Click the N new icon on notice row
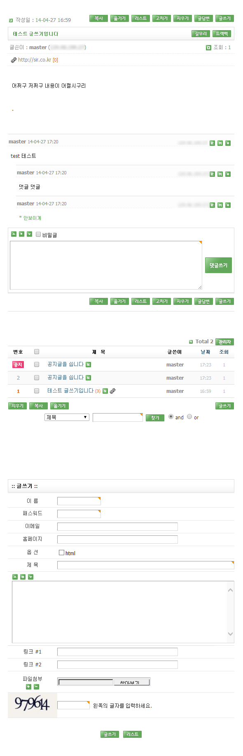The height and width of the screenshot is (756, 243). [x=88, y=364]
